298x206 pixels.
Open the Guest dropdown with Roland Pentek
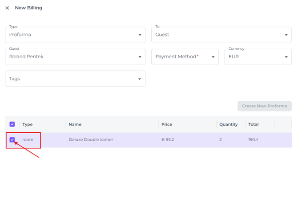point(75,57)
